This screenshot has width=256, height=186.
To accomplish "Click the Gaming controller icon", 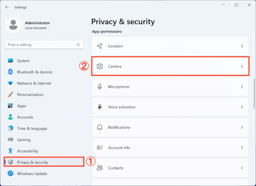I will click(x=10, y=140).
